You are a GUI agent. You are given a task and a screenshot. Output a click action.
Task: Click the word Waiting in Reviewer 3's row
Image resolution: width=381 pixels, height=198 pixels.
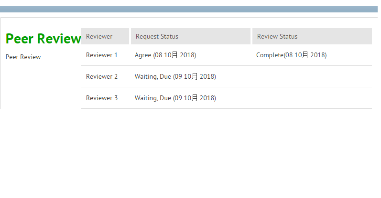[145, 98]
